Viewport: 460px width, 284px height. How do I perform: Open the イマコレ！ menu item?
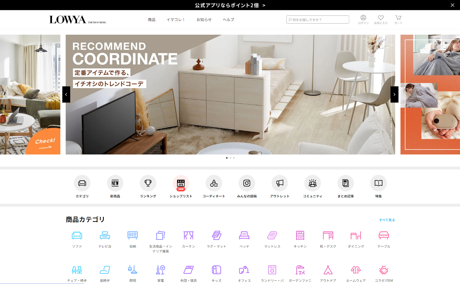click(176, 20)
